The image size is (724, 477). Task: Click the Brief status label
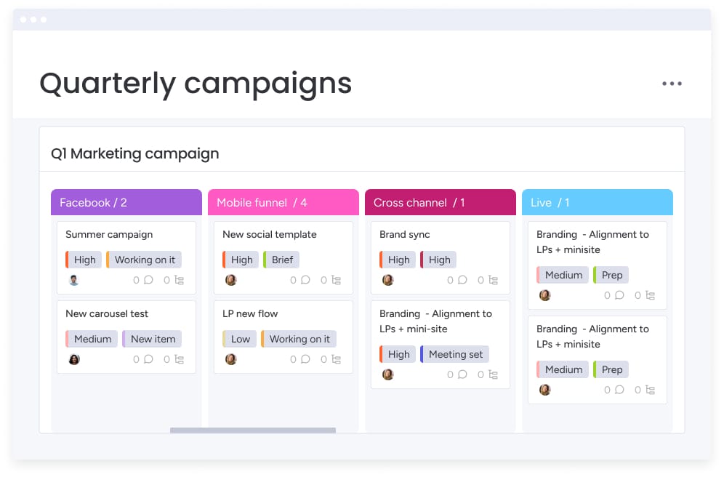(281, 260)
